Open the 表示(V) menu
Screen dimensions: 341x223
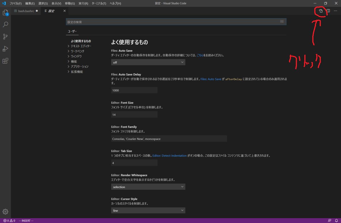[56, 3]
